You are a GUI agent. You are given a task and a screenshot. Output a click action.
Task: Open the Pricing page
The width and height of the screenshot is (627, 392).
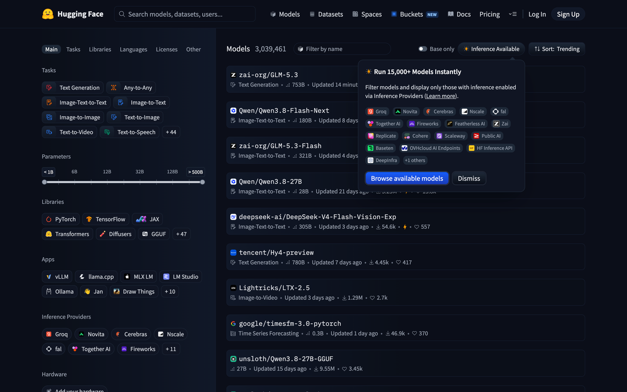tap(490, 14)
